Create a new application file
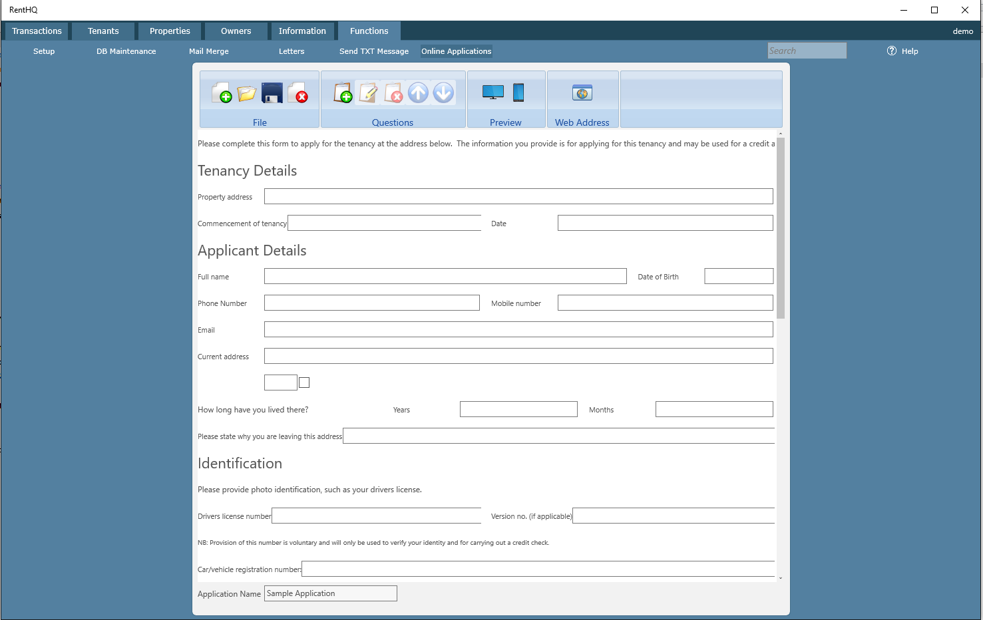983x620 pixels. click(222, 93)
